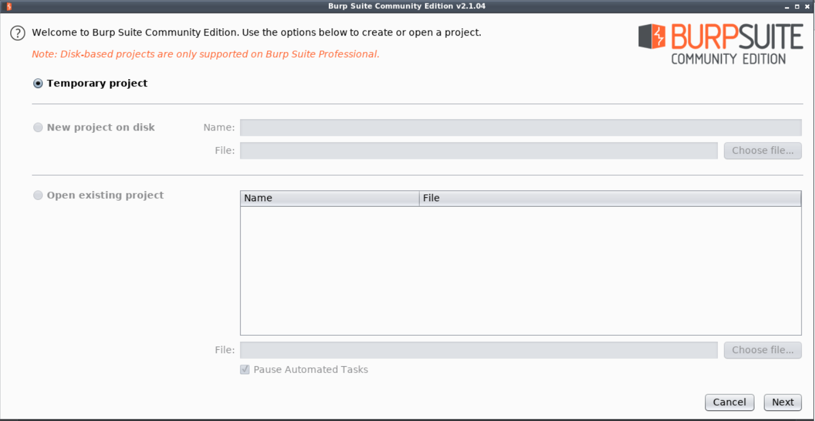Focus the new project File field
This screenshot has width=815, height=421.
coord(479,150)
